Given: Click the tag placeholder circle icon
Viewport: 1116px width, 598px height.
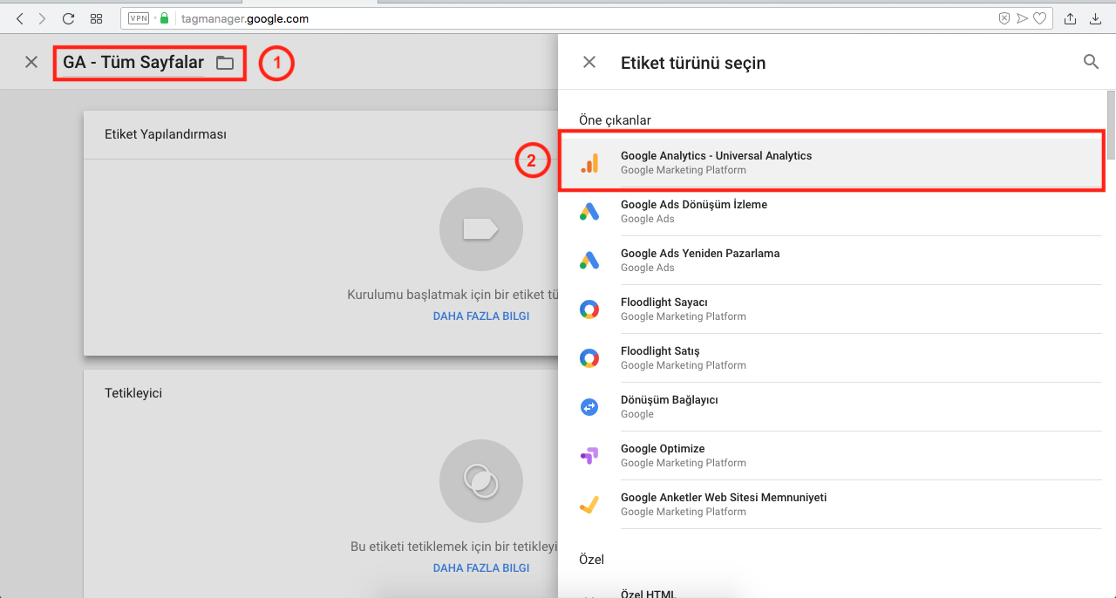Looking at the screenshot, I should [481, 229].
